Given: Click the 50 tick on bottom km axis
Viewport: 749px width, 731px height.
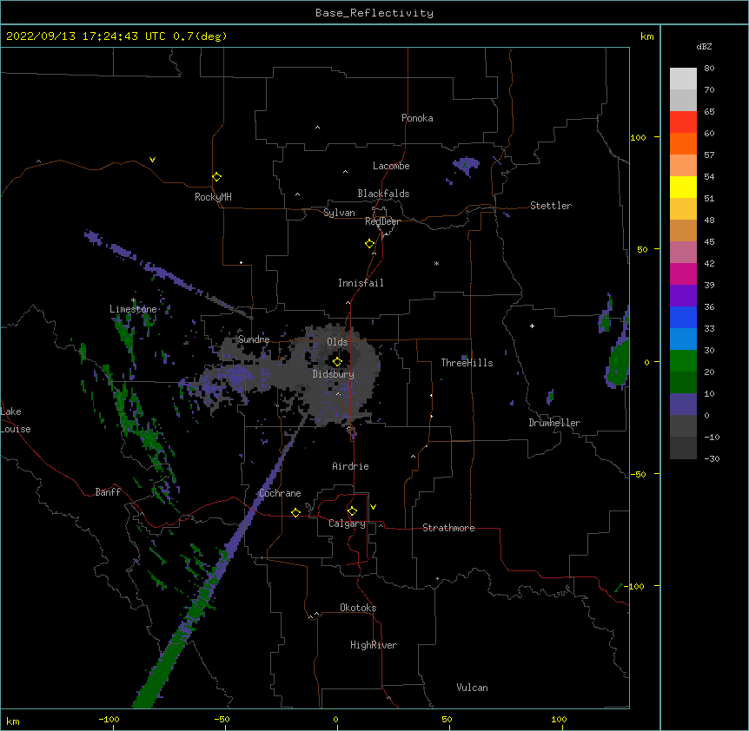Looking at the screenshot, I should click(x=447, y=719).
